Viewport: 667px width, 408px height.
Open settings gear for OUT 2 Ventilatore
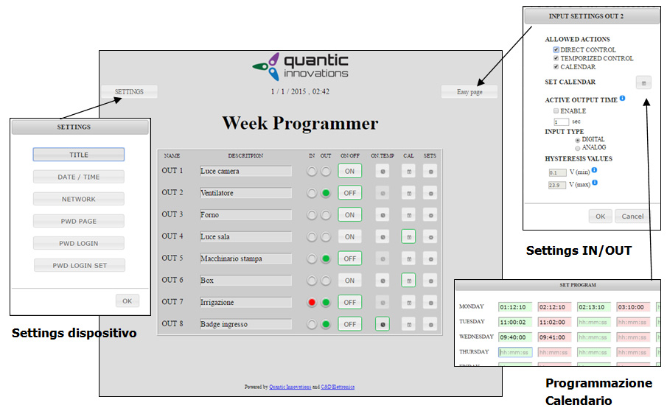point(430,193)
